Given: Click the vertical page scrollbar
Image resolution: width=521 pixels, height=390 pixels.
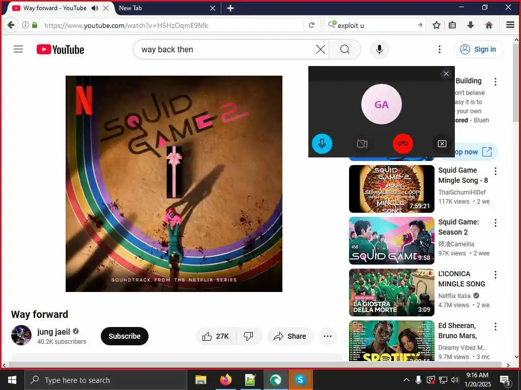Looking at the screenshot, I should (516, 82).
